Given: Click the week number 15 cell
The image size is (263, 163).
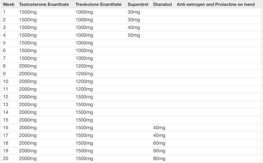Looking at the screenshot, I should [x=6, y=120].
